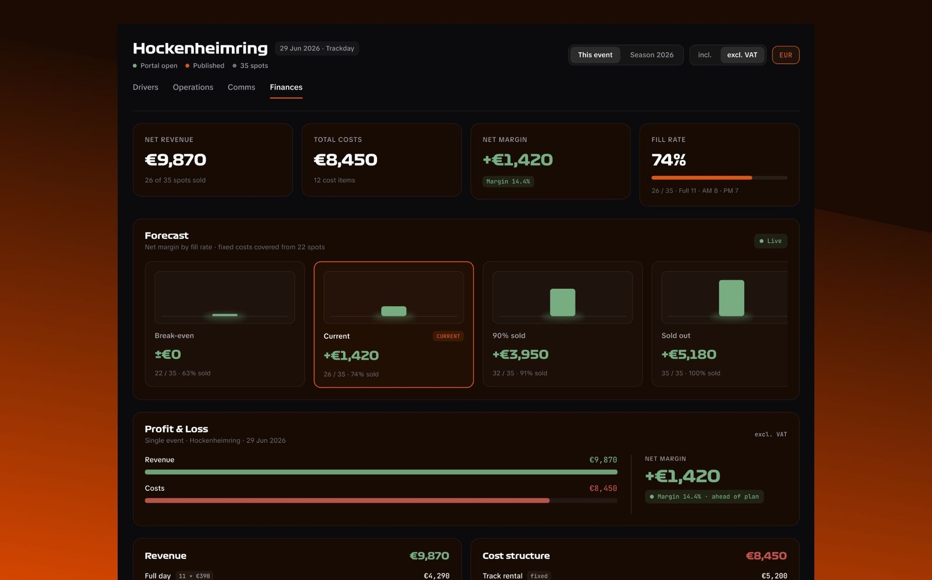Image resolution: width=932 pixels, height=580 pixels.
Task: Open the Drivers tab
Action: 146,87
